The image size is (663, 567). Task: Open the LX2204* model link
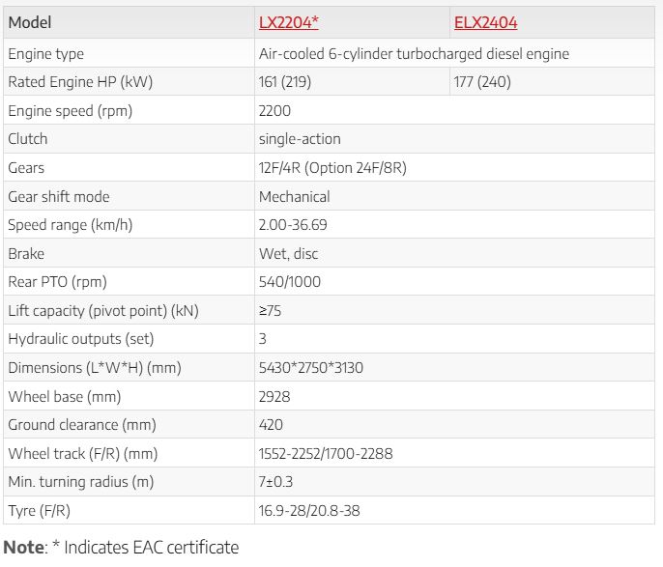click(x=288, y=22)
